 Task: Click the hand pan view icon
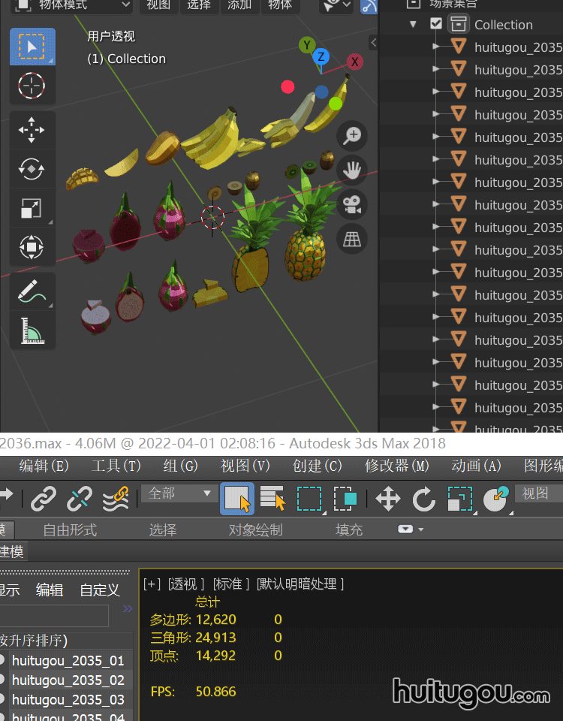pos(352,170)
